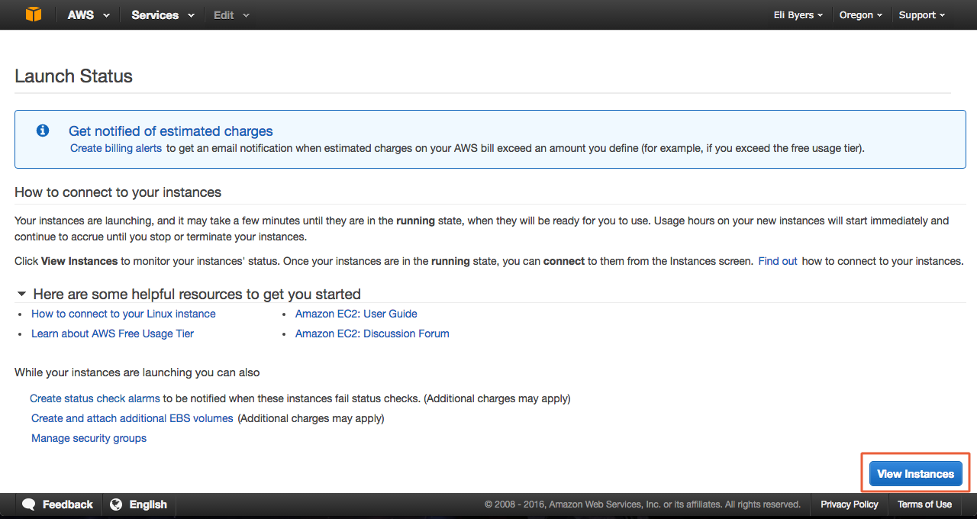Open Create and attach additional EBS volumes
Image resolution: width=977 pixels, height=519 pixels.
(x=132, y=418)
